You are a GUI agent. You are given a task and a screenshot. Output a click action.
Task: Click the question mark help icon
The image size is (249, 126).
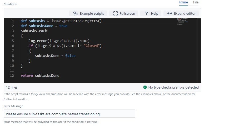pyautogui.click(x=147, y=13)
